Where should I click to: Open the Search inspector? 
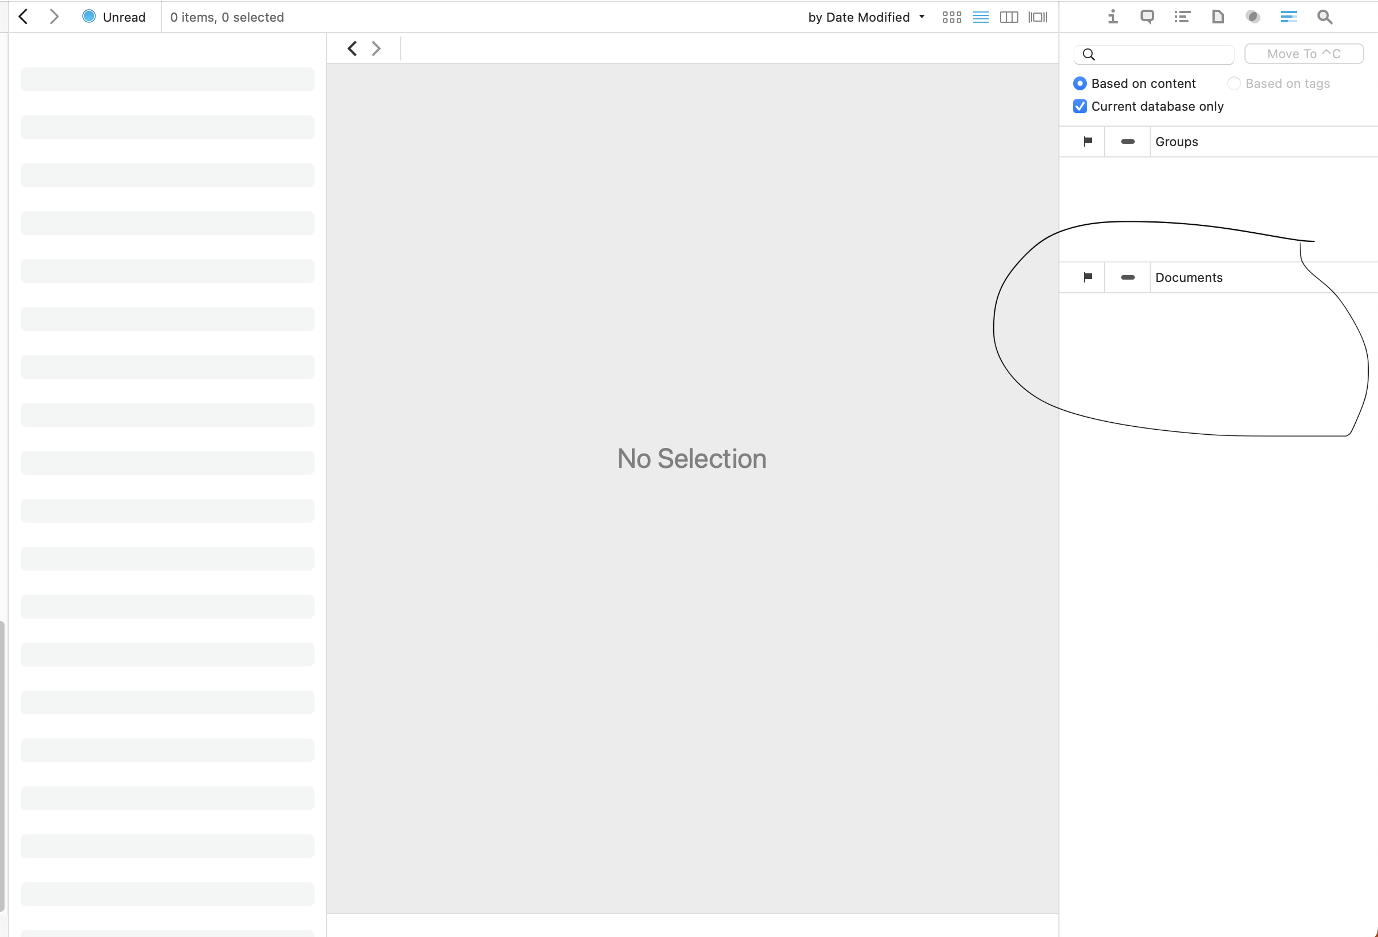point(1324,17)
